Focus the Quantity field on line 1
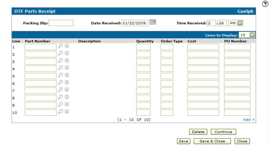 tap(144, 47)
